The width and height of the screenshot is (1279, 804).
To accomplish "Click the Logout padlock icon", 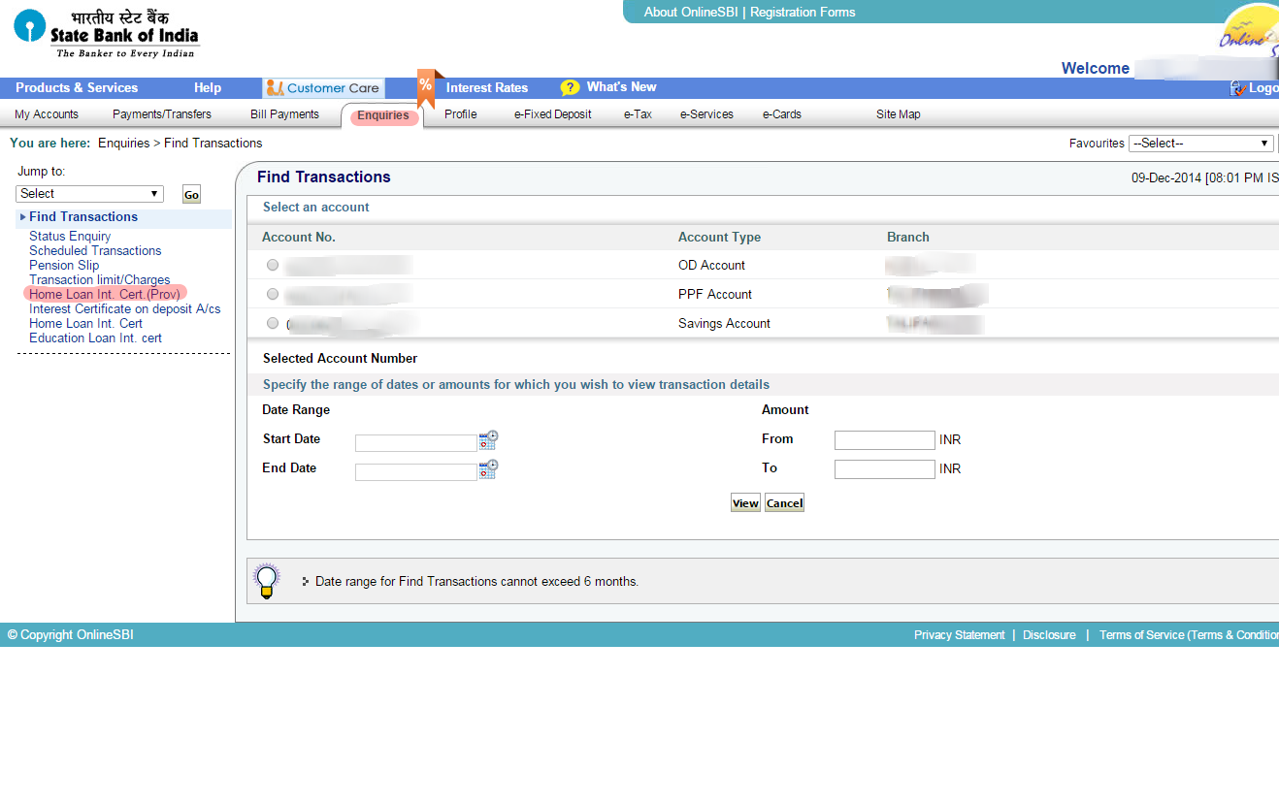I will tap(1237, 87).
